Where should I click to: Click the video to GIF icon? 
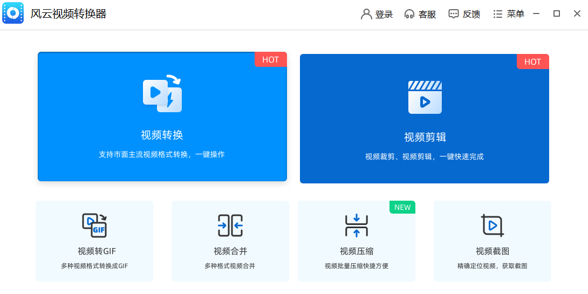pyautogui.click(x=94, y=225)
